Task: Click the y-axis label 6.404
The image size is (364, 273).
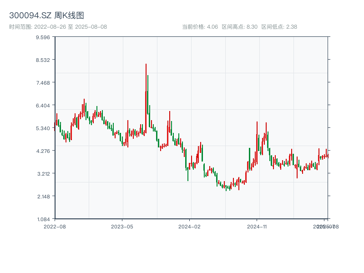Action: [43, 106]
